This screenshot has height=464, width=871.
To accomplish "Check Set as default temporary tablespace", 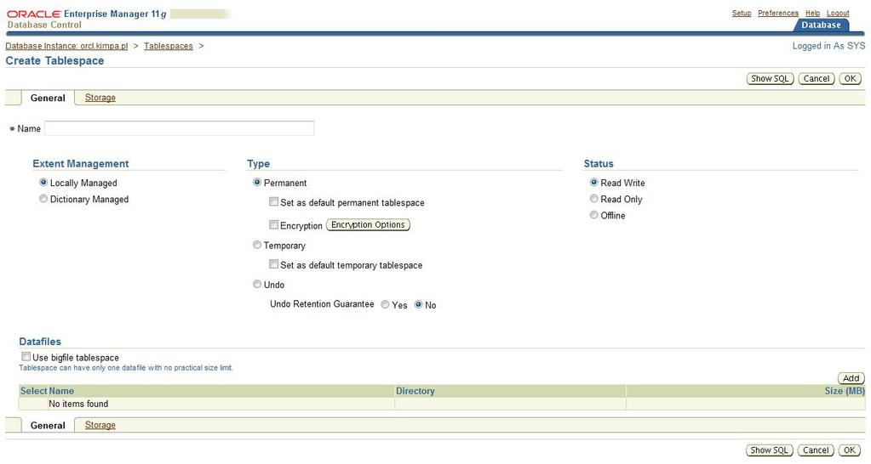I will pyautogui.click(x=273, y=264).
